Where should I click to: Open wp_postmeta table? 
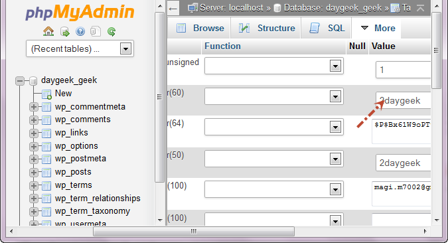pos(80,159)
